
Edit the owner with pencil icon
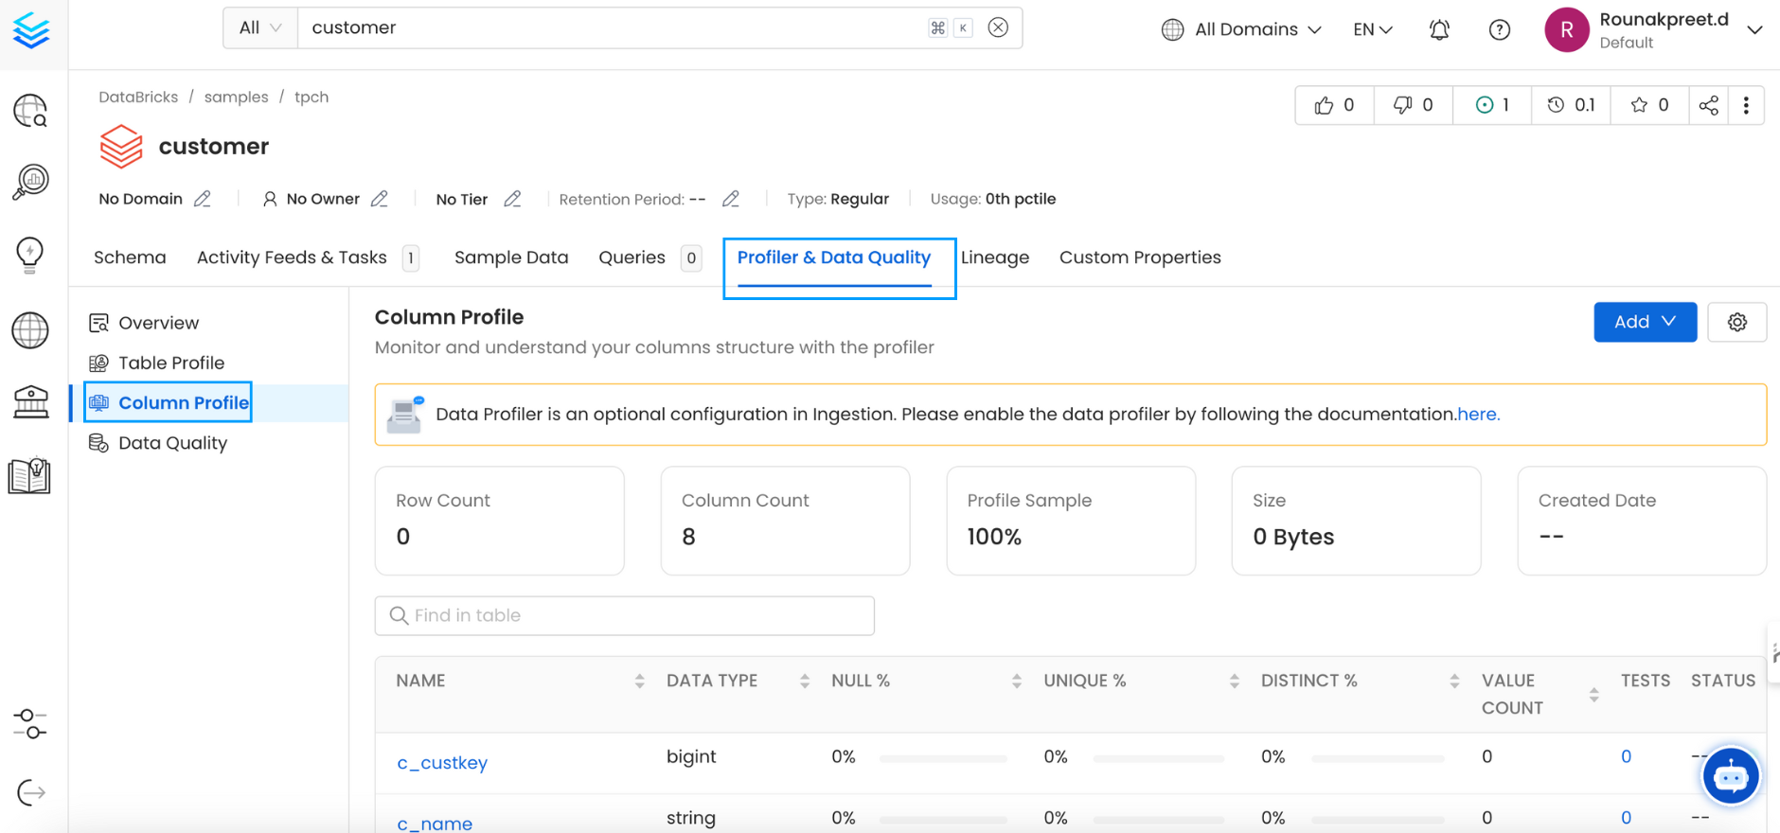[x=380, y=199]
